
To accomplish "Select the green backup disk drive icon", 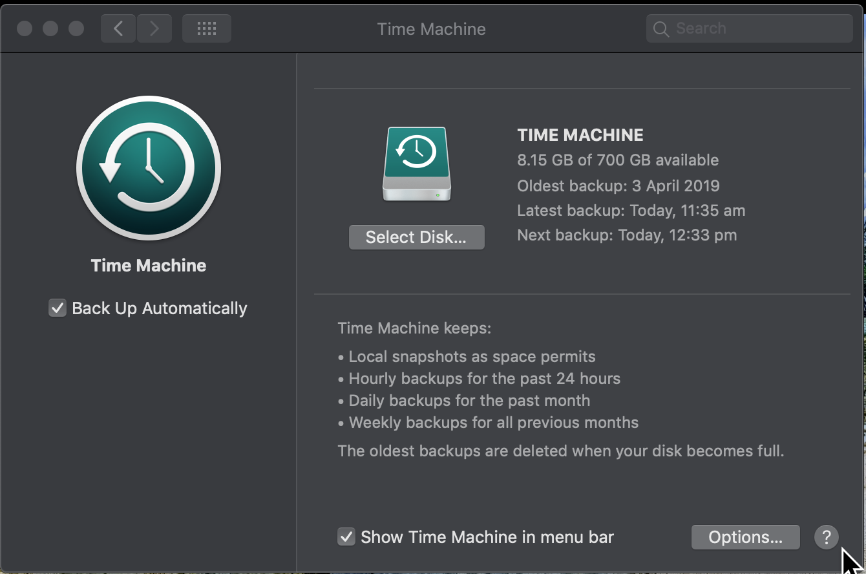I will pos(417,165).
